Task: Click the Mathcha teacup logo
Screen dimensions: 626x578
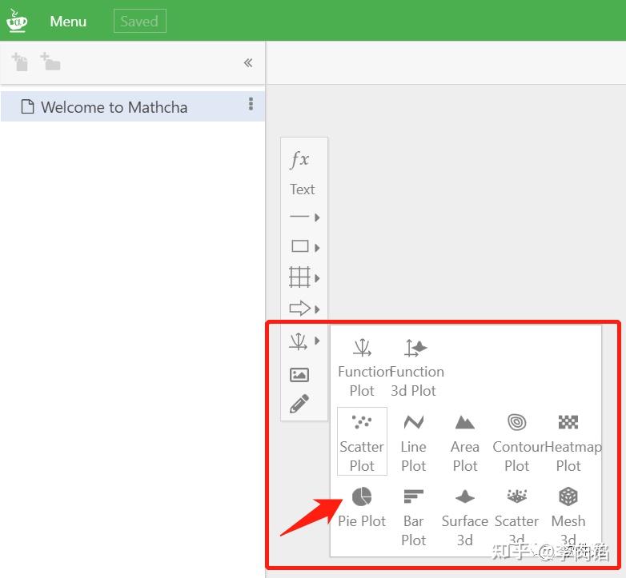Action: (17, 21)
